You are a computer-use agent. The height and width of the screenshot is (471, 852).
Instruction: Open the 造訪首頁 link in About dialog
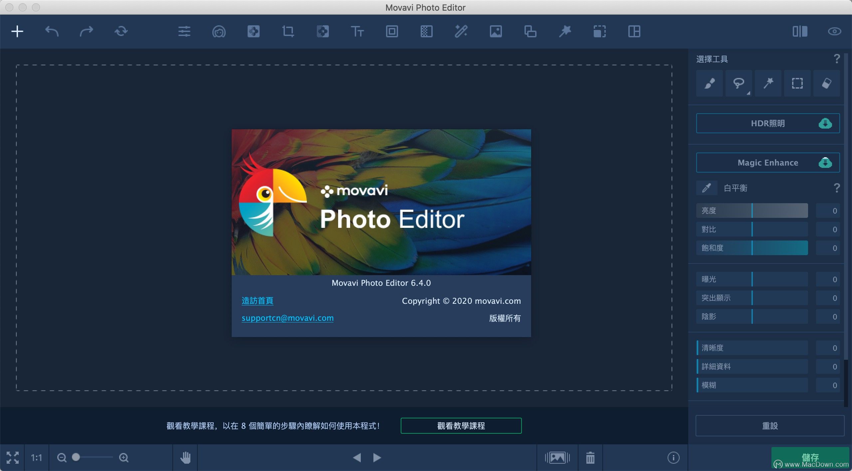(258, 301)
